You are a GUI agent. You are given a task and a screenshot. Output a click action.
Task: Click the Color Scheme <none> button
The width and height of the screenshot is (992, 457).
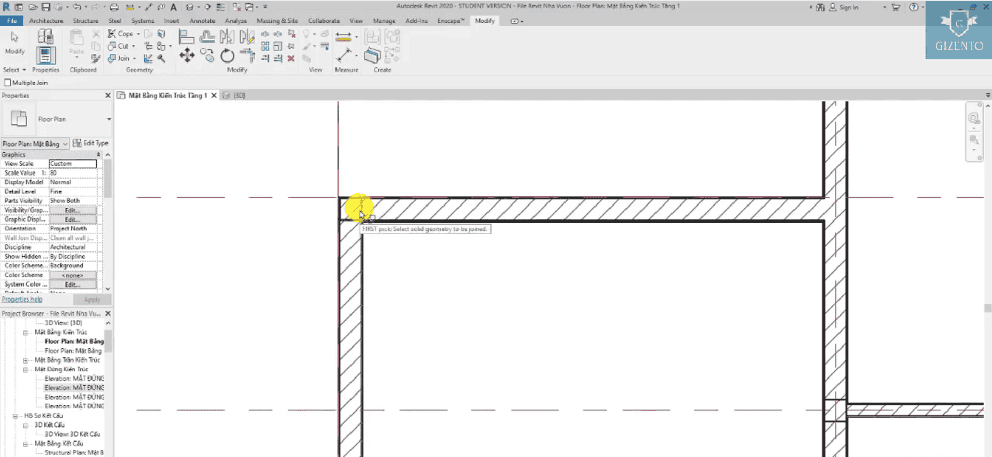(x=72, y=276)
